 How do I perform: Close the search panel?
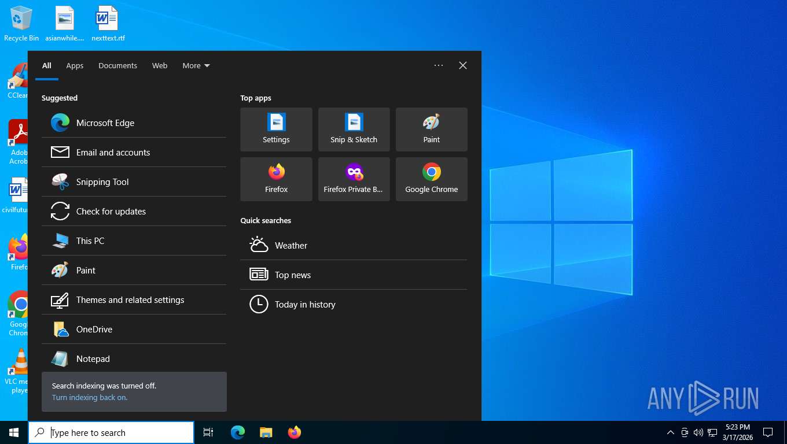click(x=463, y=65)
